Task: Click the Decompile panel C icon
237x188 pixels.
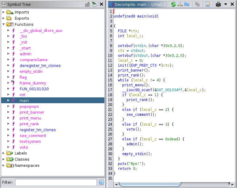Action: coord(111,4)
